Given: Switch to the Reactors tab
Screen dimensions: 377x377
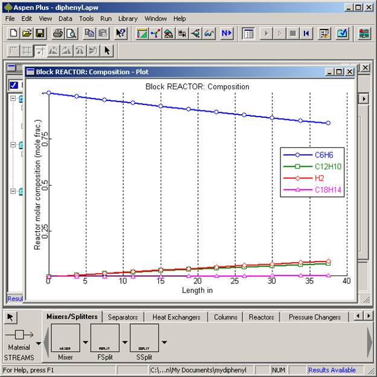Looking at the screenshot, I should coord(261,317).
